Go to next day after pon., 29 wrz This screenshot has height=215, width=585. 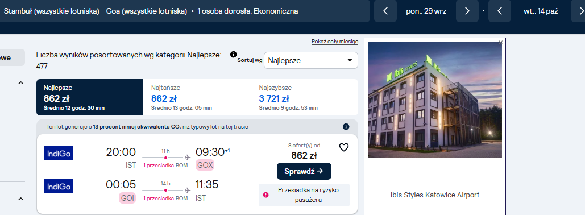[x=467, y=11]
